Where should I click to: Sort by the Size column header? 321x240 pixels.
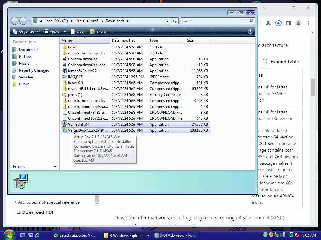tap(197, 40)
